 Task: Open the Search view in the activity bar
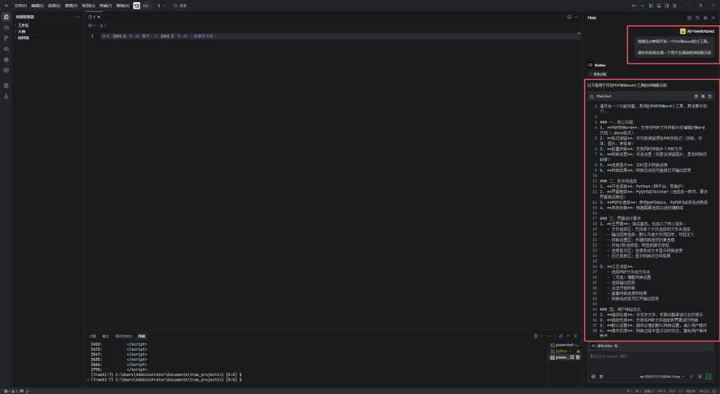coord(6,27)
